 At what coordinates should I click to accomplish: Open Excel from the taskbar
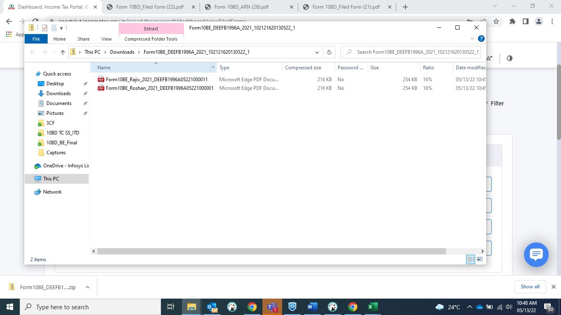[x=372, y=307]
